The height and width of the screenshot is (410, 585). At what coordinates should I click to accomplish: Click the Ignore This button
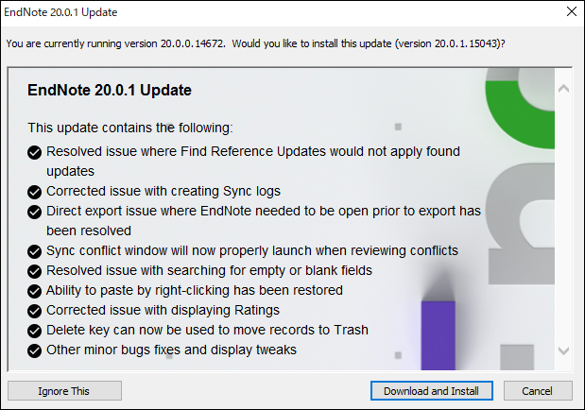pos(64,390)
